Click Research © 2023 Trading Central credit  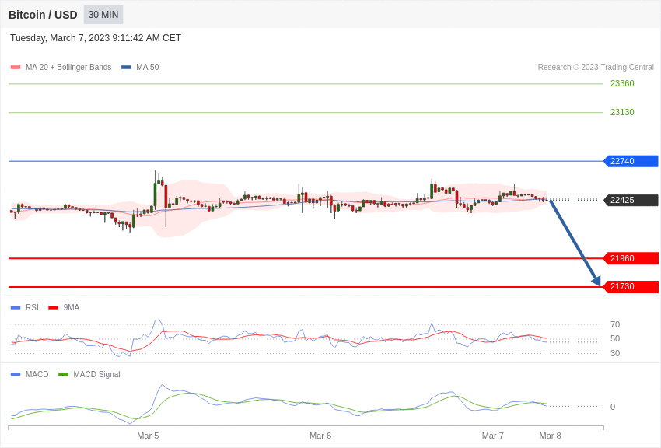tap(596, 67)
